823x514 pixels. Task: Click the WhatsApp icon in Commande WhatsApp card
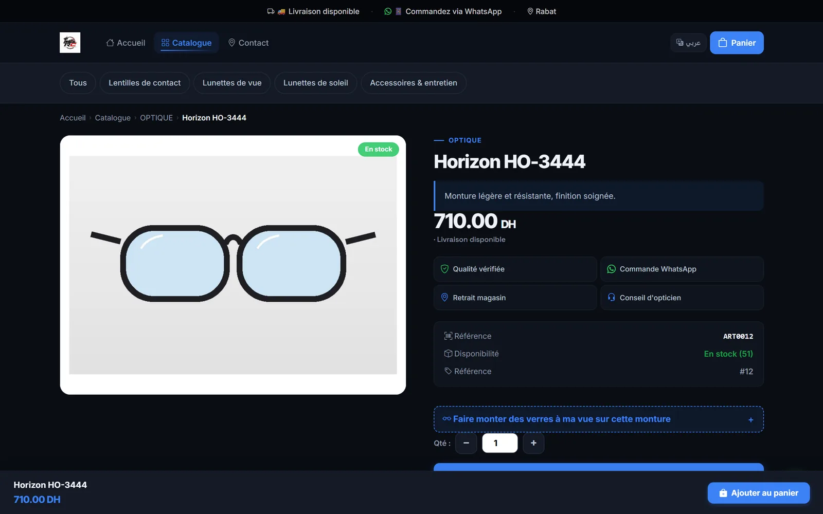tap(611, 269)
